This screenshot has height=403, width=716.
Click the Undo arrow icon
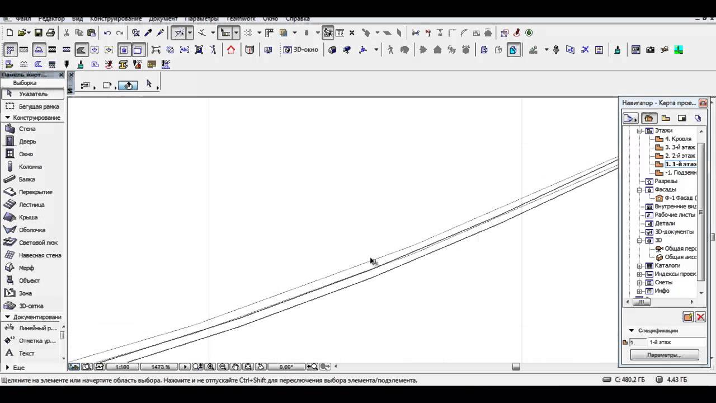pos(107,33)
